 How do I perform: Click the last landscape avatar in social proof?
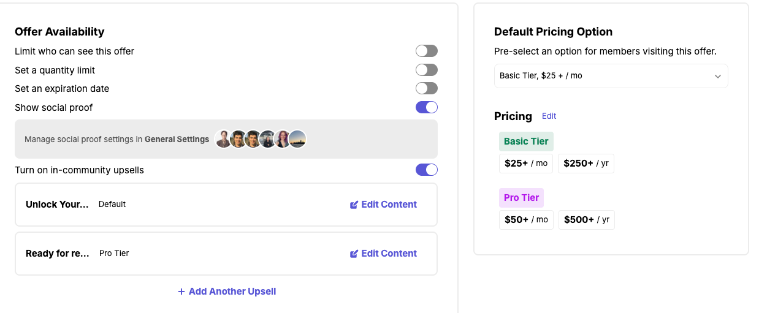297,139
